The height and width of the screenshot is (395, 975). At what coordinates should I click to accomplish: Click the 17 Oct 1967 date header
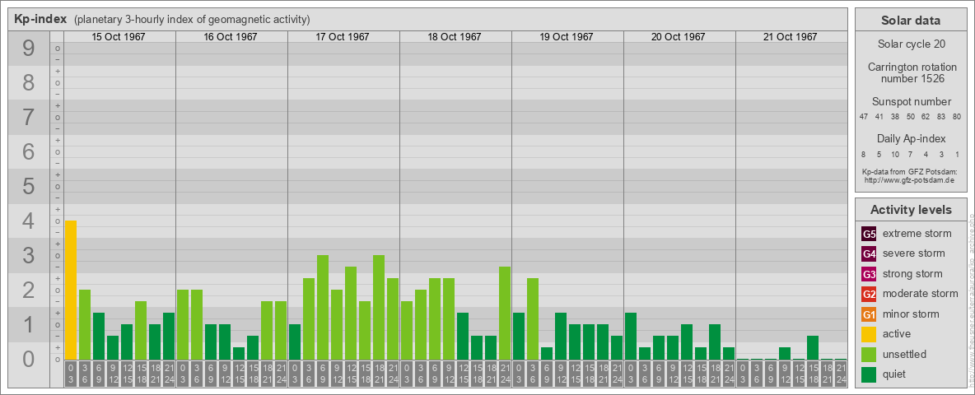343,37
